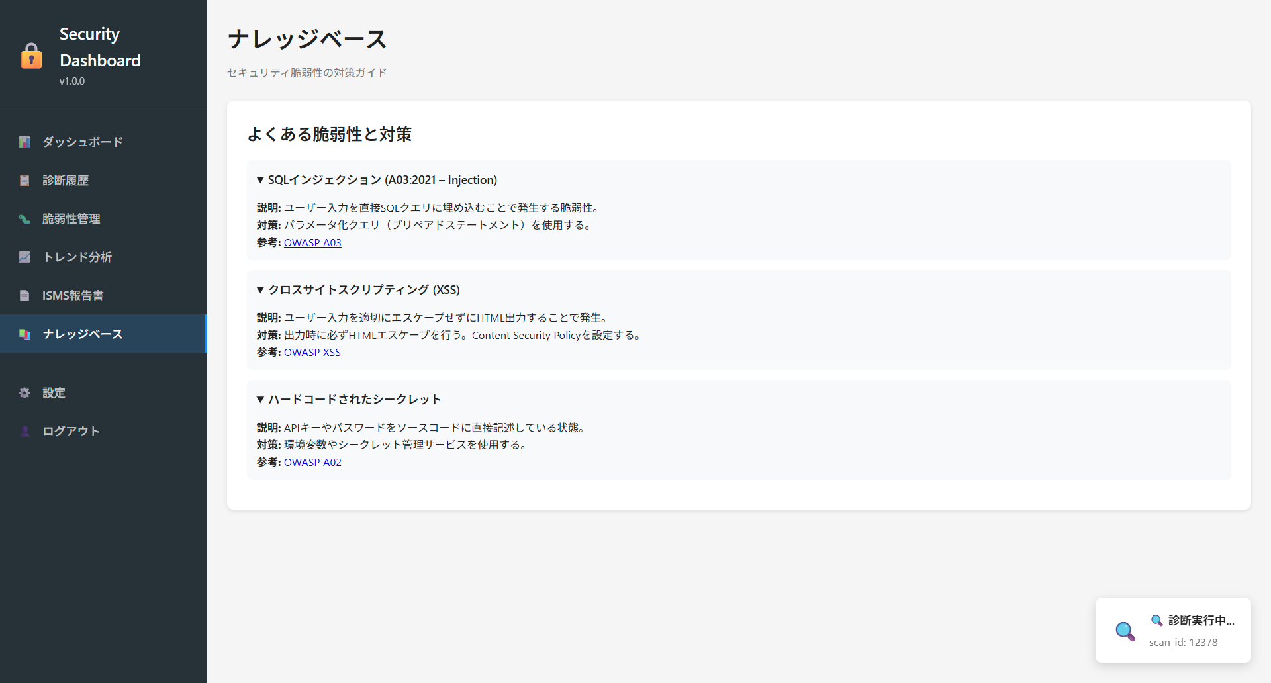Open the OWASP XSS reference link
1271x683 pixels.
tap(312, 352)
